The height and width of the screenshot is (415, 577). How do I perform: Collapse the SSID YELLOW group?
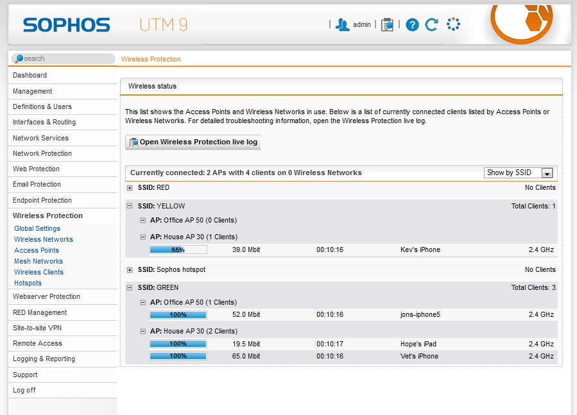pos(130,206)
